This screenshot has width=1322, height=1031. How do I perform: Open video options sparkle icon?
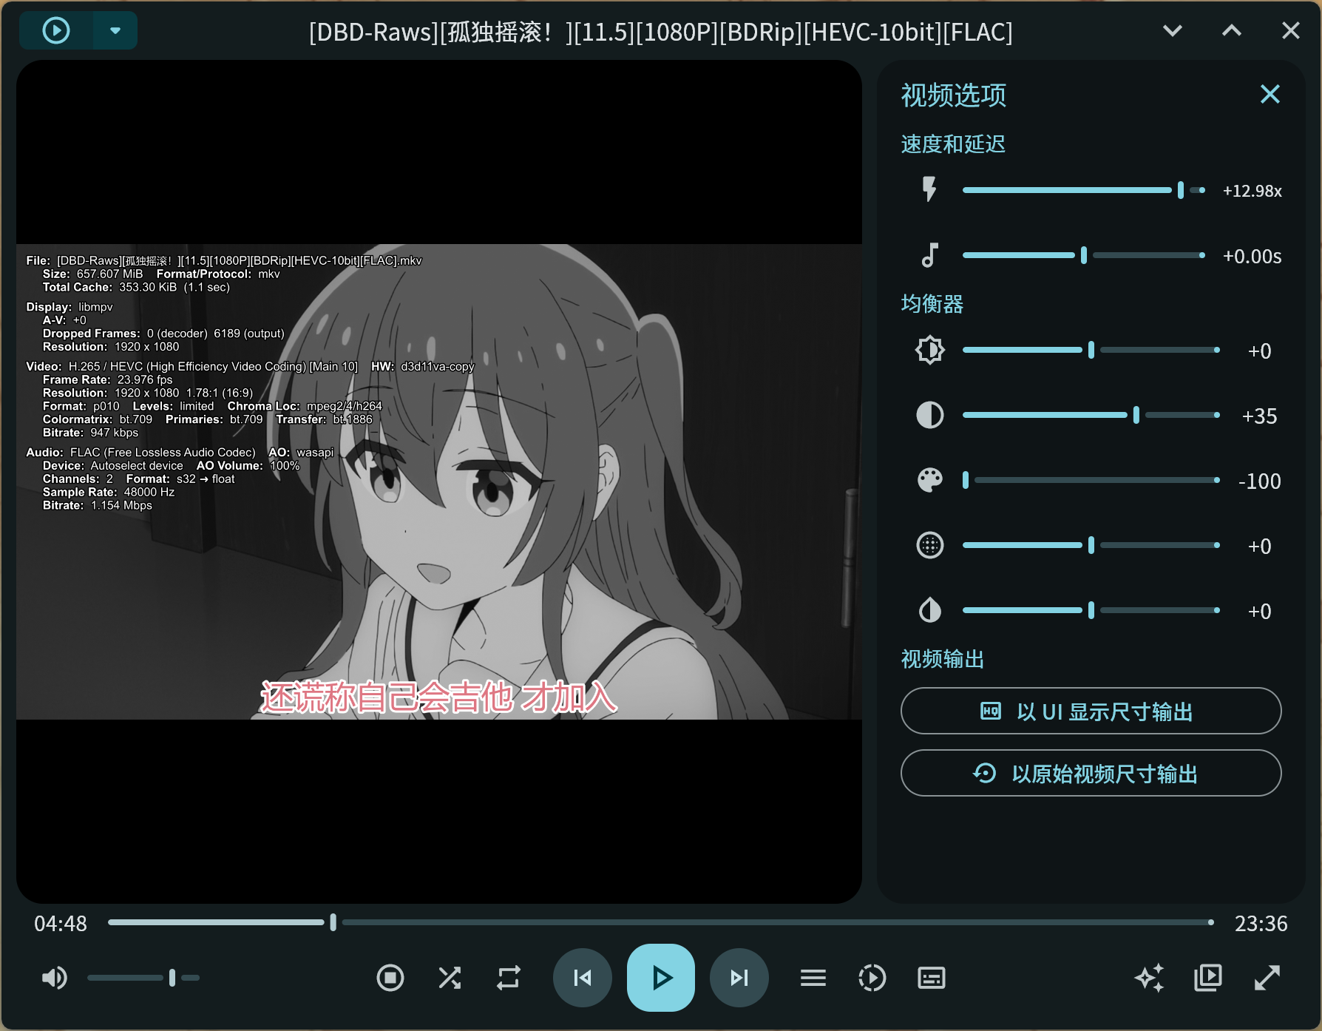[1150, 978]
